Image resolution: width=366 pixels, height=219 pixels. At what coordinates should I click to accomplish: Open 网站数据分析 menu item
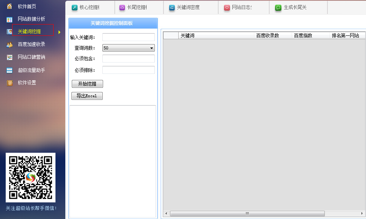pos(31,19)
